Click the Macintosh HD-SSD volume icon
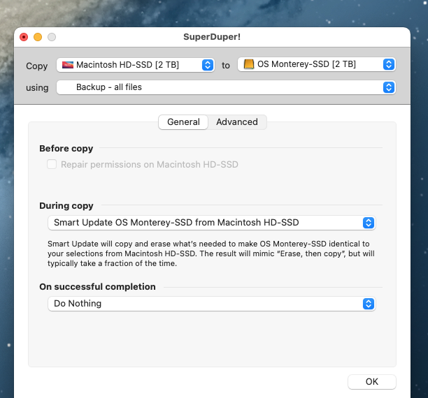This screenshot has width=428, height=398. point(68,65)
